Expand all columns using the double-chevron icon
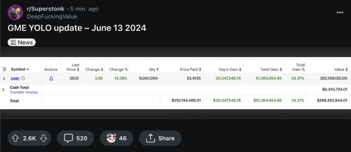Screen dimensions: 351x152 click(x=4, y=69)
